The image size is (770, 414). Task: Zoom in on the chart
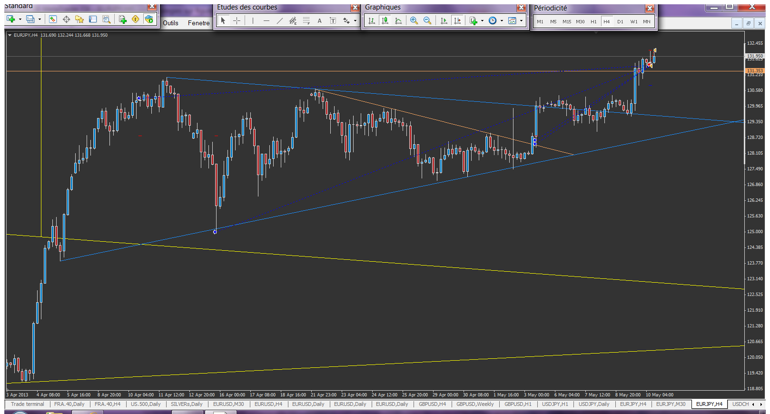point(414,20)
